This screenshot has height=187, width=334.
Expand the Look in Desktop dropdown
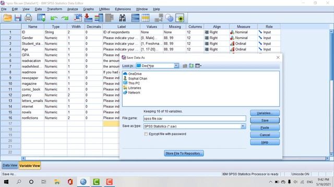pyautogui.click(x=176, y=66)
